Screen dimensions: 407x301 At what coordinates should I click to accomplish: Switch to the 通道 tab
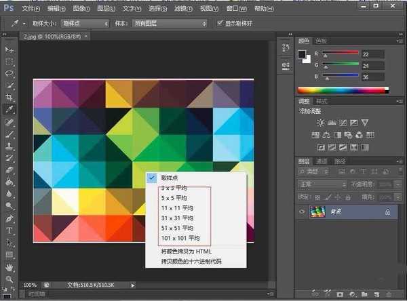click(322, 161)
